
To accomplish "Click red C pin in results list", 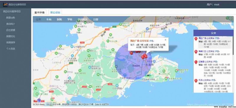I will coord(196,62).
